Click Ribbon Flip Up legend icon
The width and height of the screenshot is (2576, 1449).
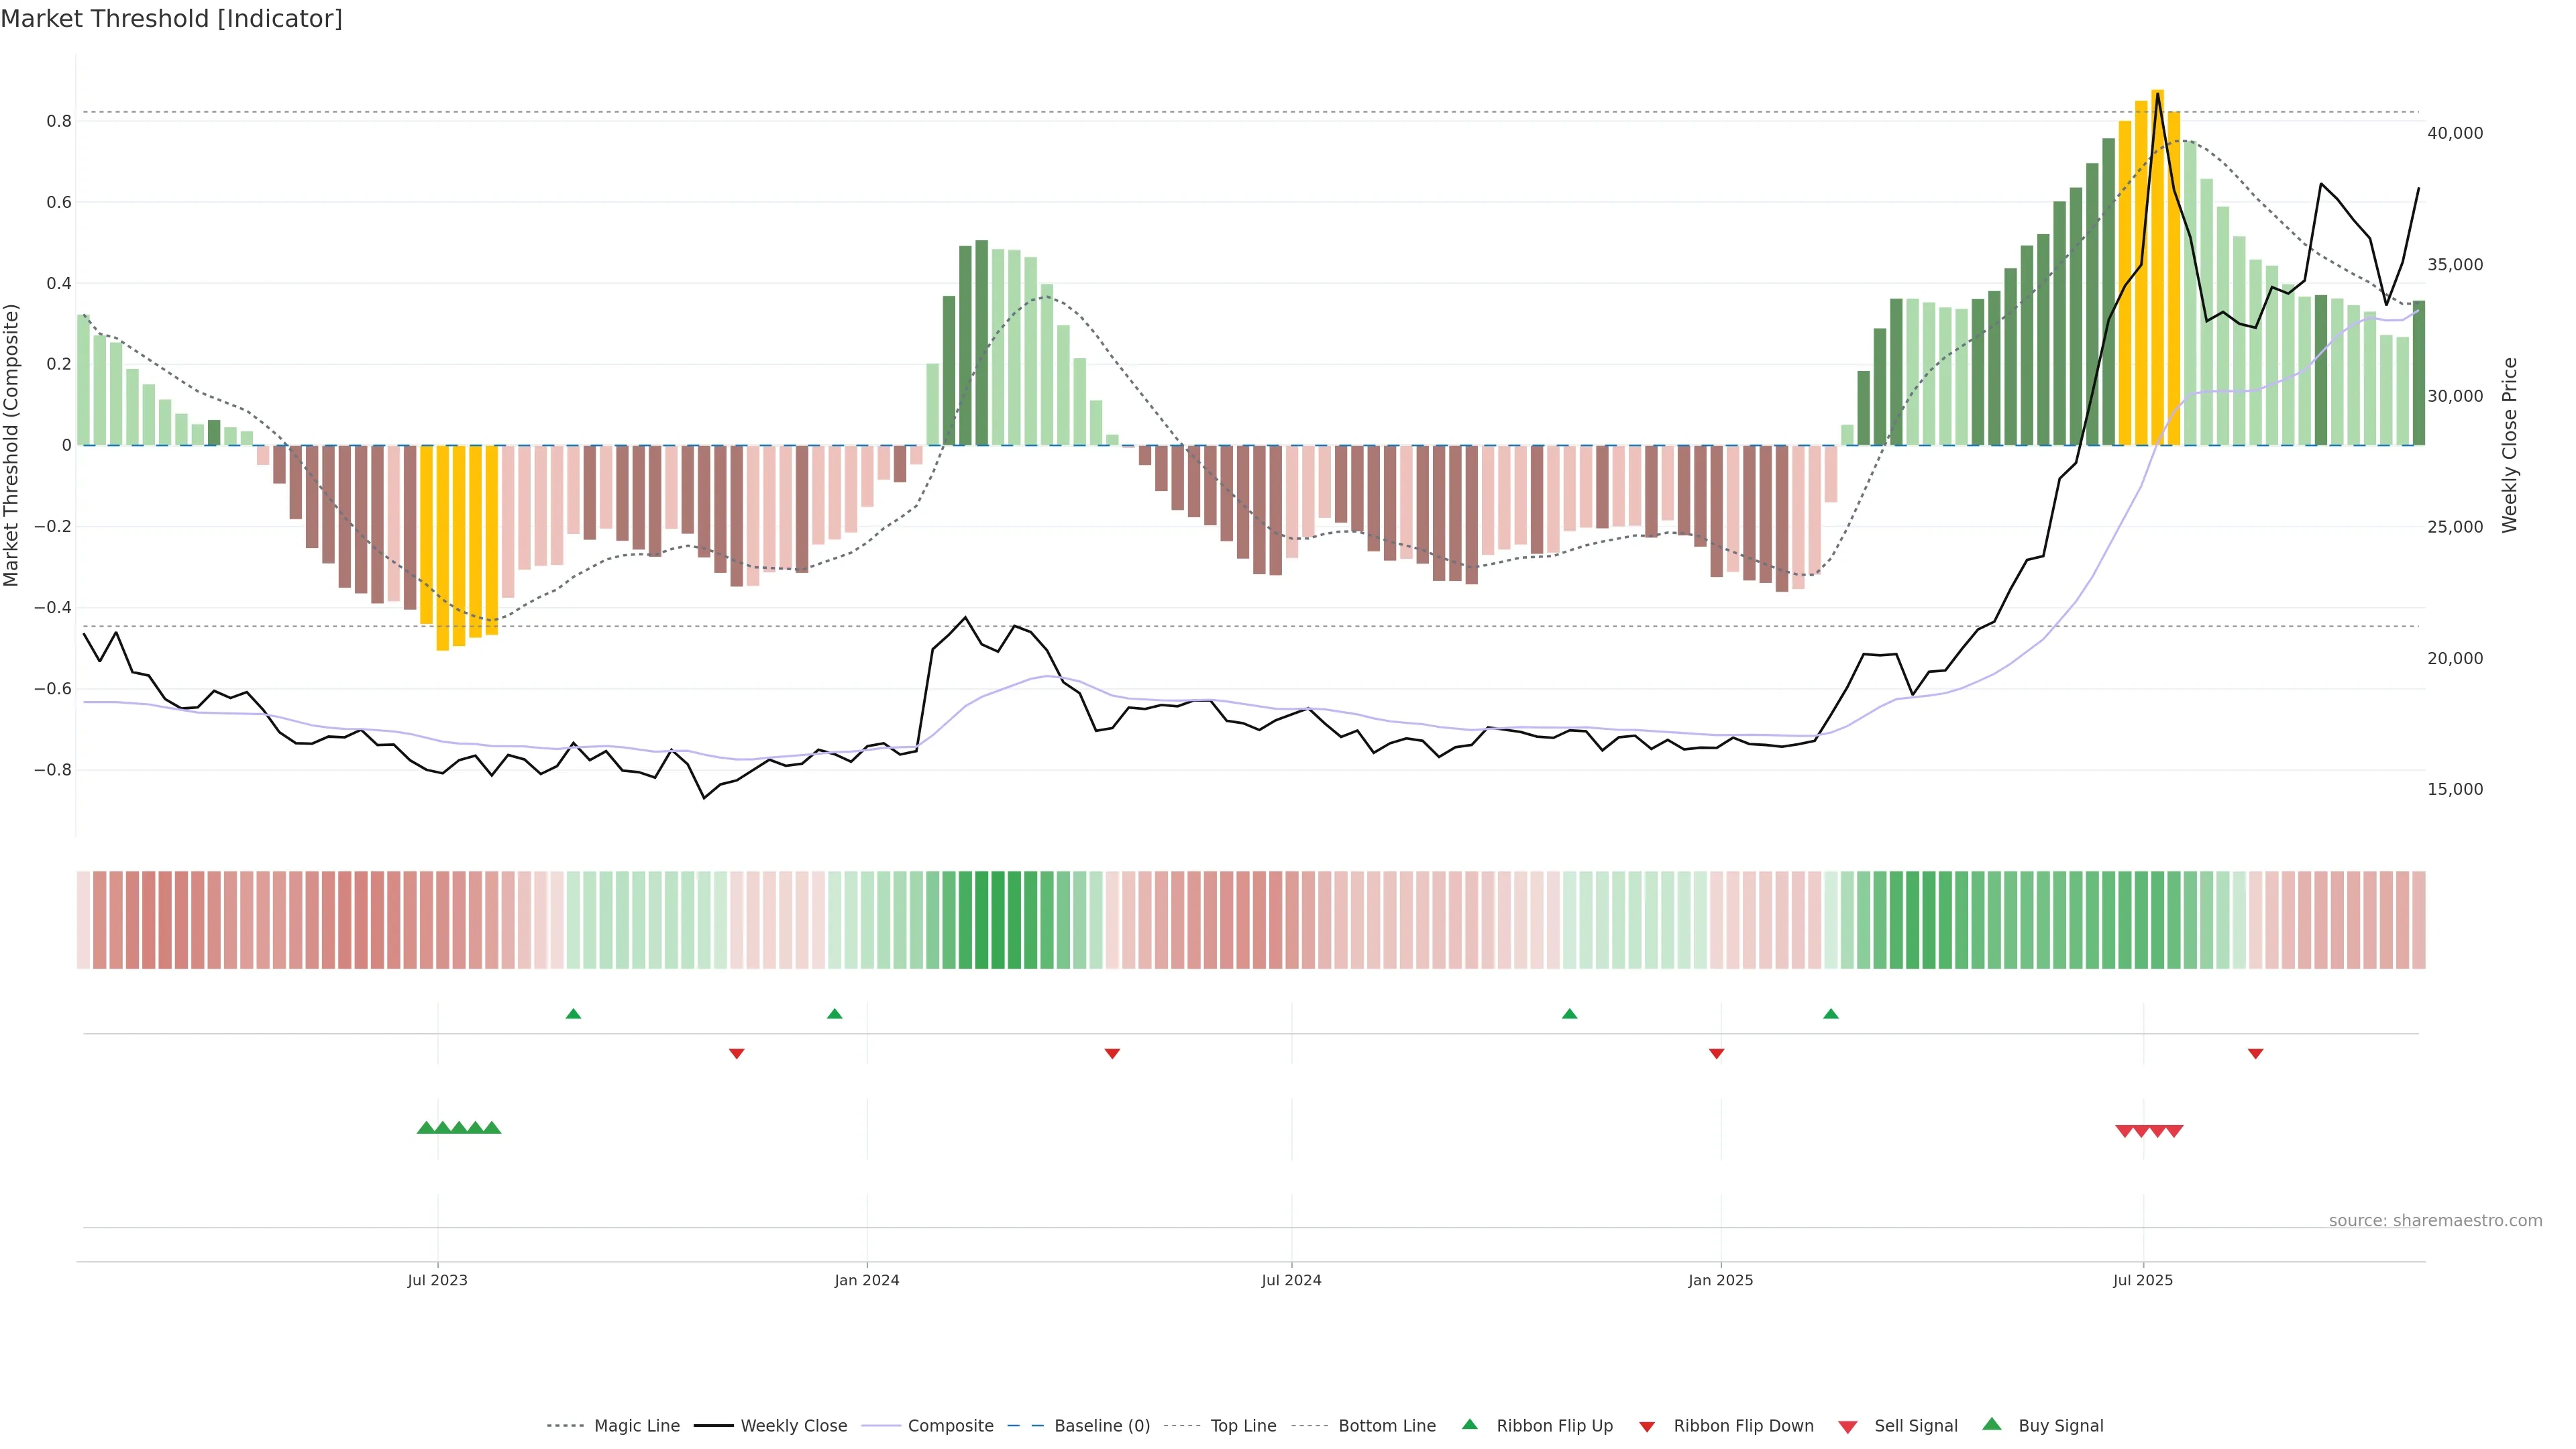[1469, 1424]
